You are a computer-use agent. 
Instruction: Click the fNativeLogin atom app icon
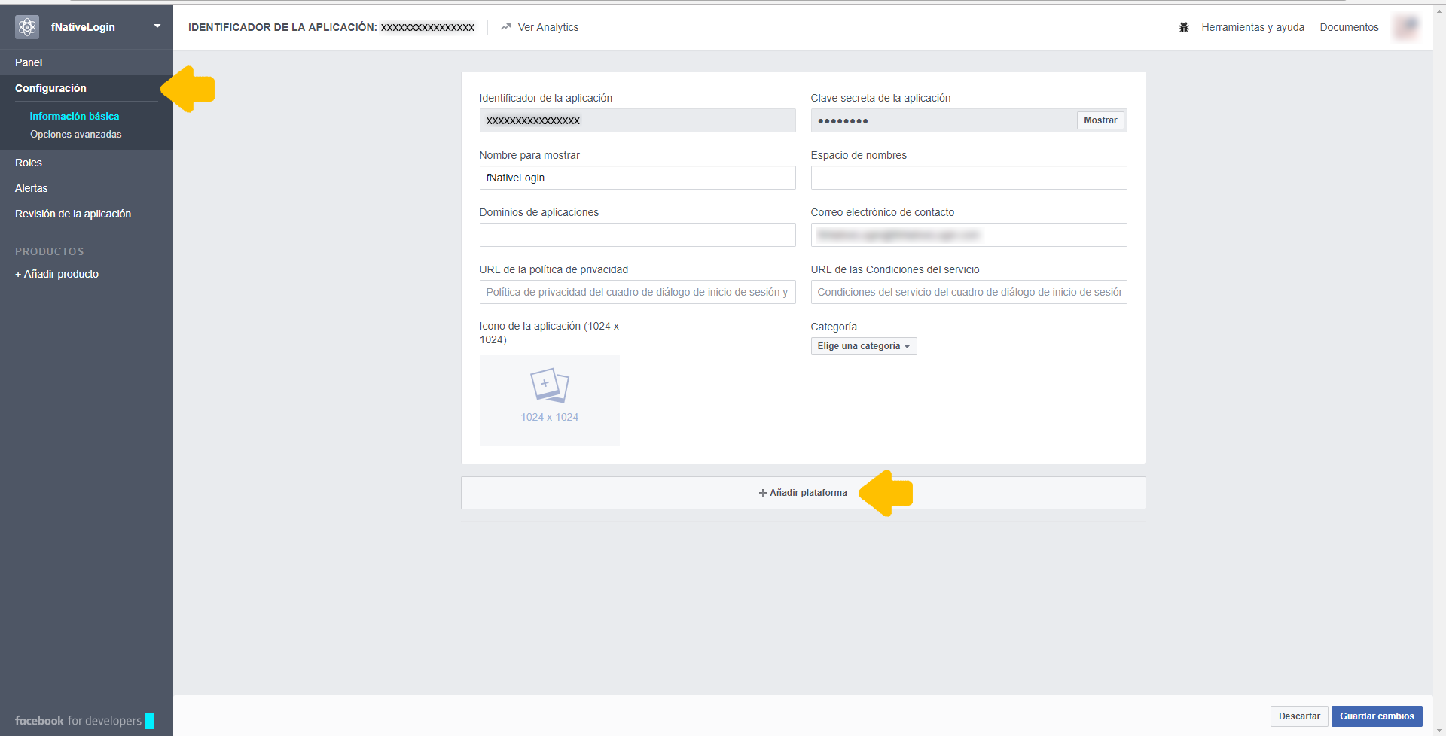(27, 27)
